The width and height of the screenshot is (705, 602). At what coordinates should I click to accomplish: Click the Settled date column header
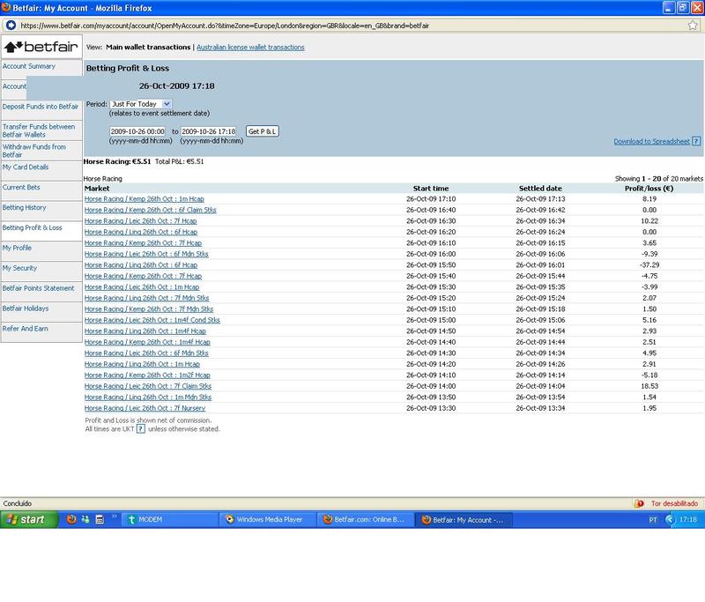click(x=540, y=189)
